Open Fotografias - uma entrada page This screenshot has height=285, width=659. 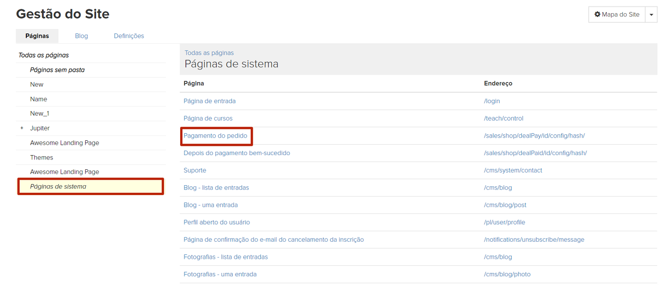pos(220,274)
